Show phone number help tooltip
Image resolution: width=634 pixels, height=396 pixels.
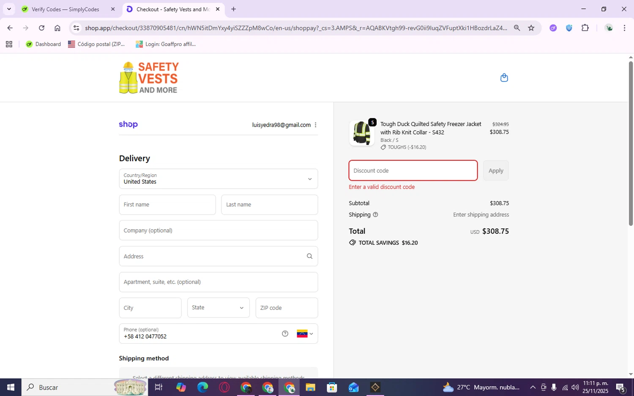tap(285, 334)
